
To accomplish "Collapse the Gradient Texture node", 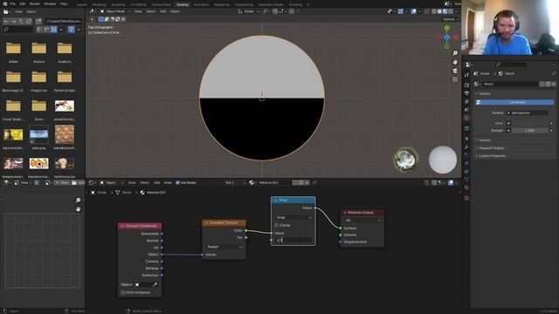I will pos(206,223).
